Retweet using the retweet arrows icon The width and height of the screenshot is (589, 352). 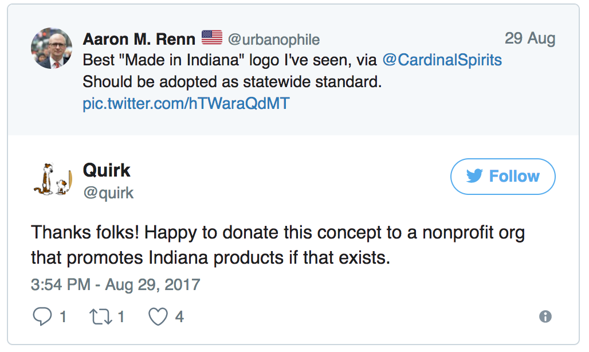(102, 316)
